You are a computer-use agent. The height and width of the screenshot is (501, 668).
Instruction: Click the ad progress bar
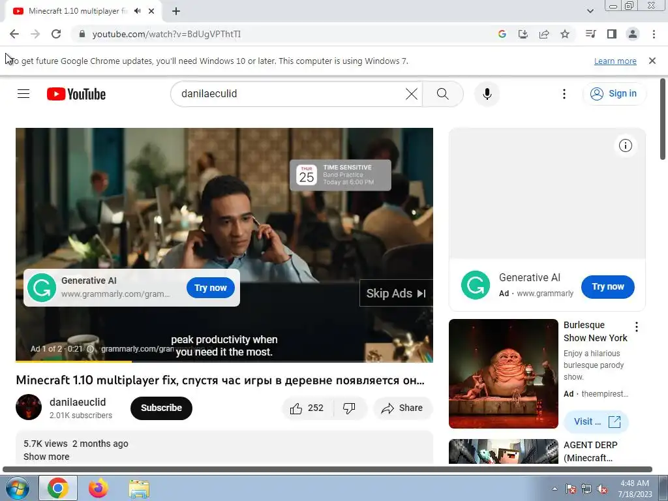pyautogui.click(x=224, y=361)
